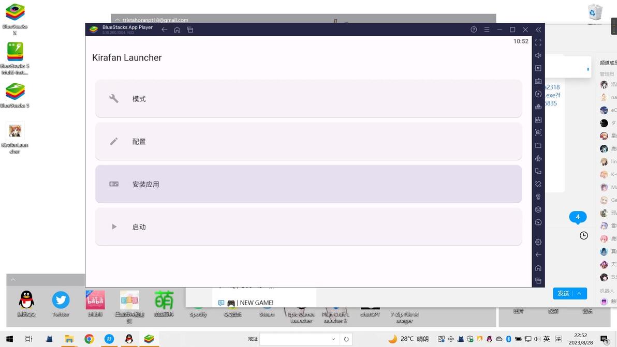Image resolution: width=617 pixels, height=347 pixels.
Task: Collapse the desktop folder panel chevron
Action: (13, 280)
